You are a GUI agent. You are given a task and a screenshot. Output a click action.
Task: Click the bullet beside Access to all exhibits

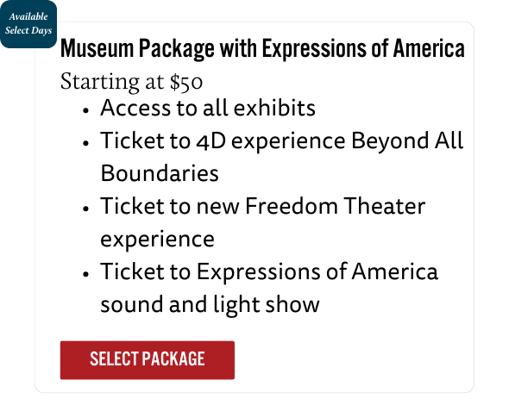click(x=85, y=110)
